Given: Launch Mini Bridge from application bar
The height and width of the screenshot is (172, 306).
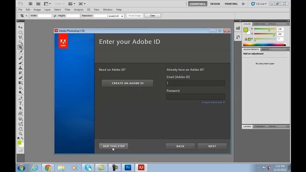Looking at the screenshot, I should point(38,4).
